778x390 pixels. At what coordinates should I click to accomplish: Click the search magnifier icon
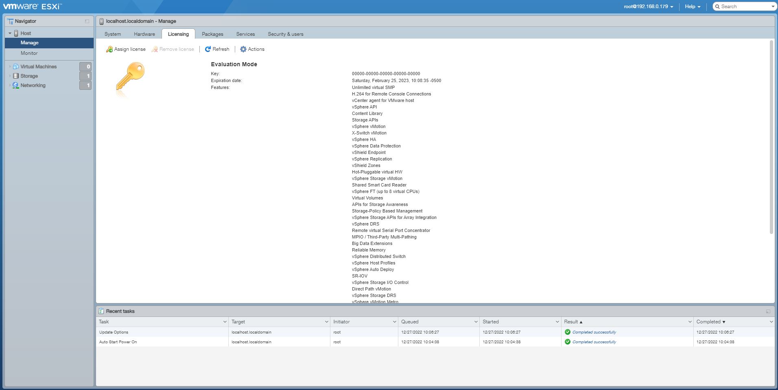pos(717,6)
